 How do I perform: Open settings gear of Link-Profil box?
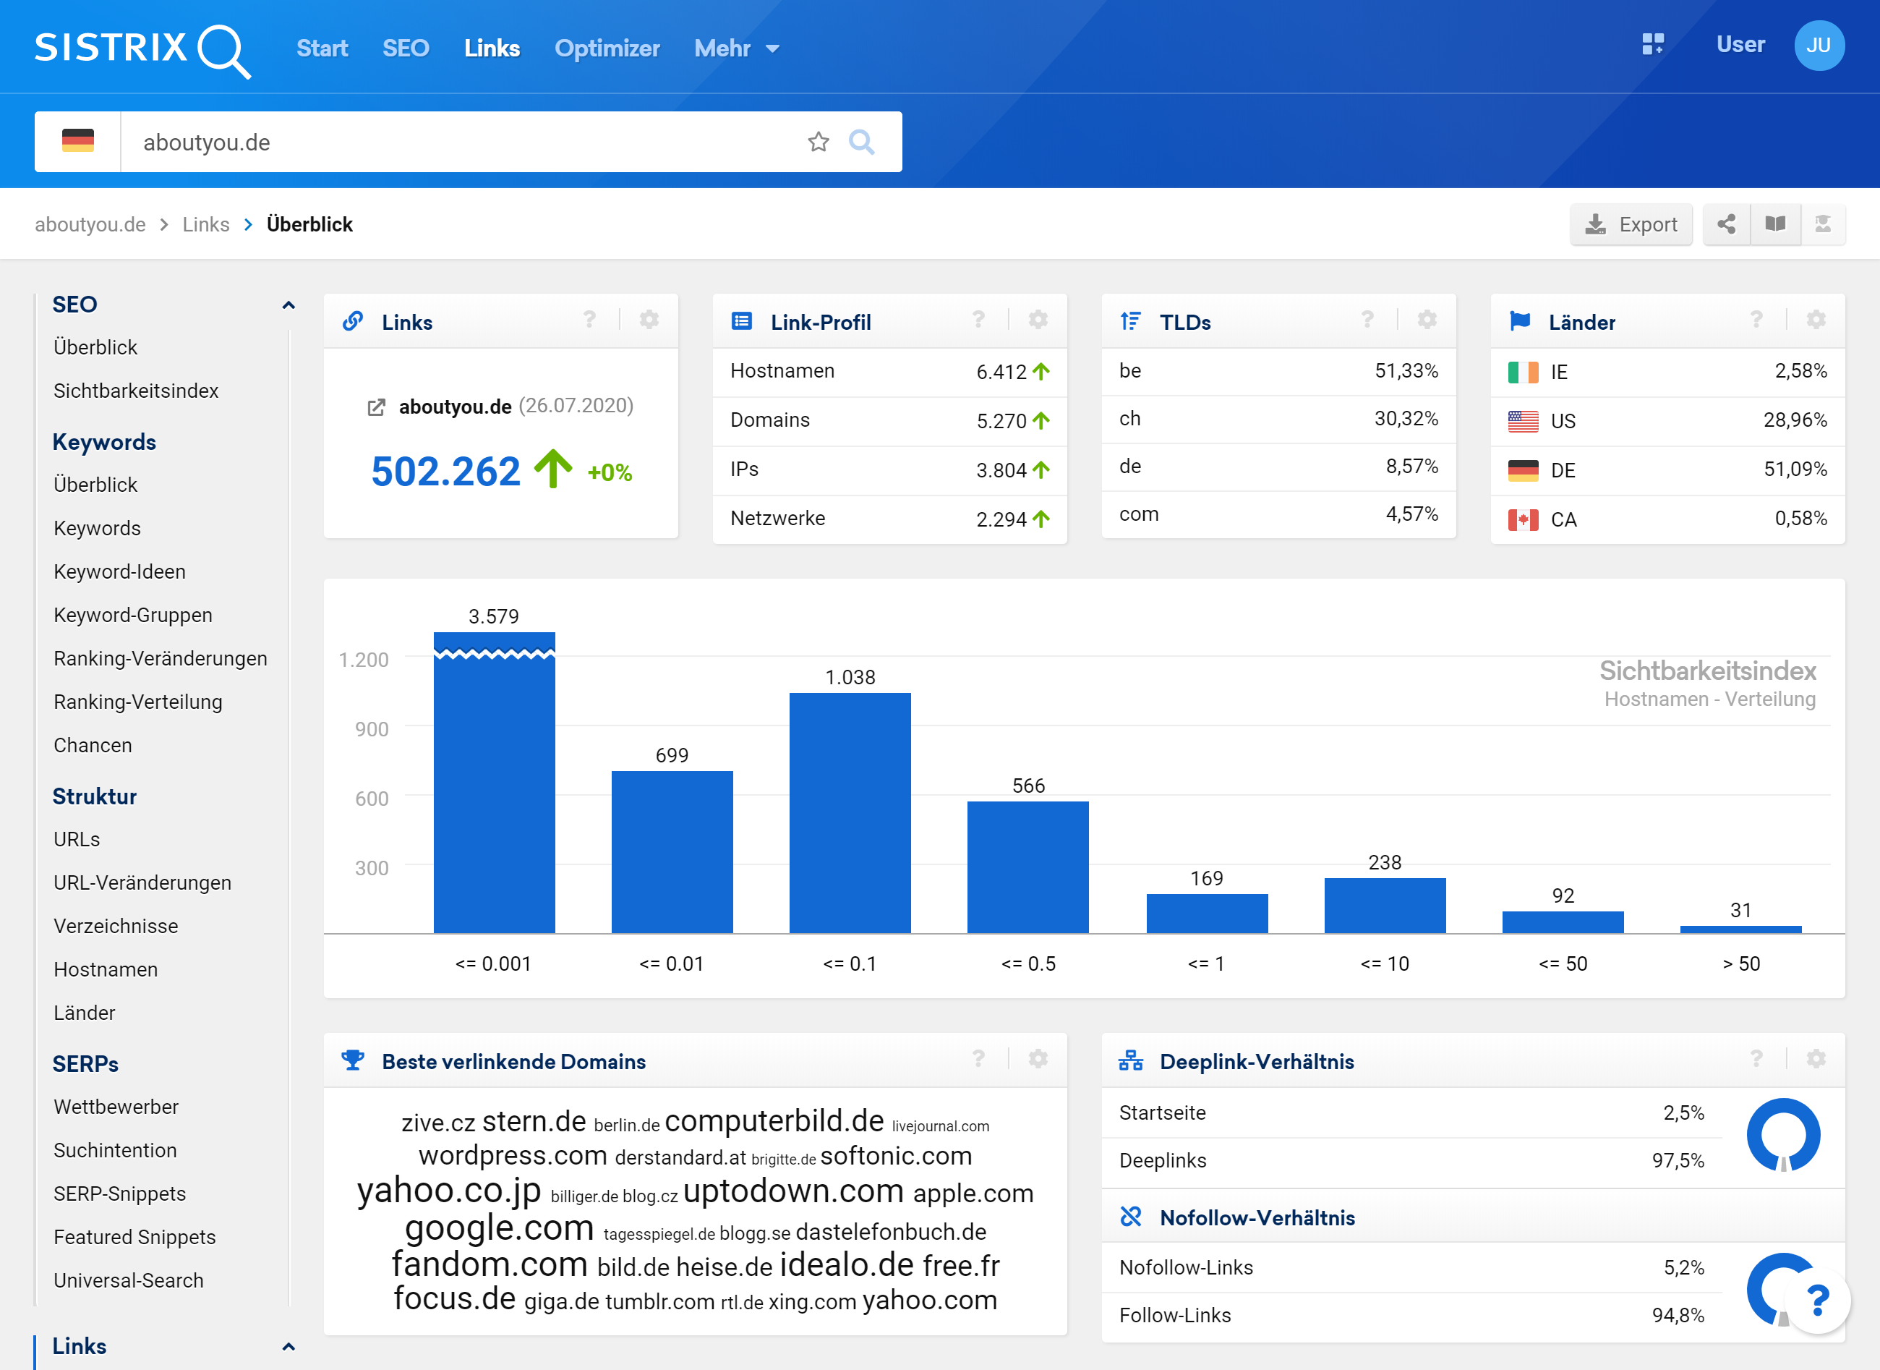coord(1038,320)
